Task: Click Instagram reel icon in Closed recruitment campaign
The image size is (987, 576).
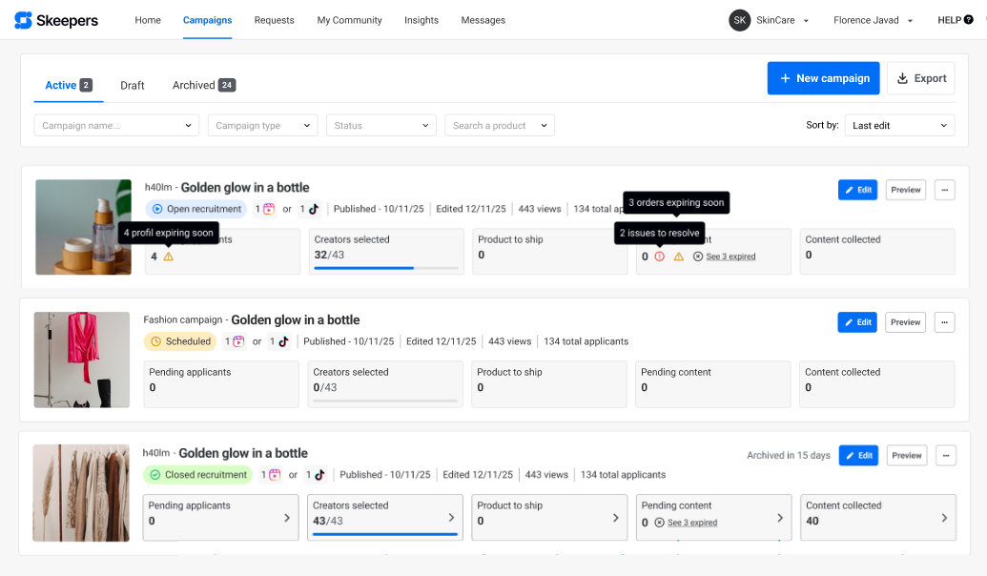Action: (275, 475)
